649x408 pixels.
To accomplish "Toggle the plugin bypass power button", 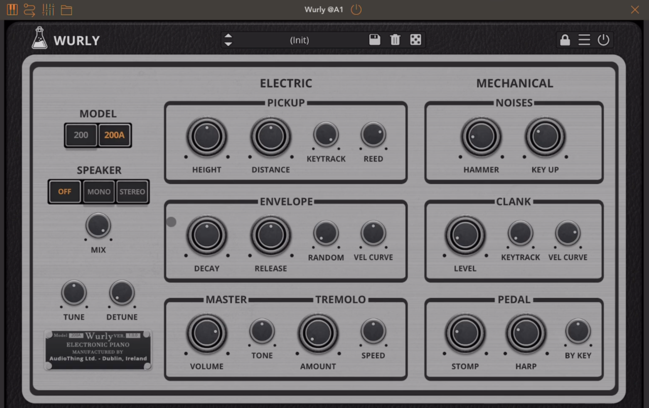I will (603, 40).
